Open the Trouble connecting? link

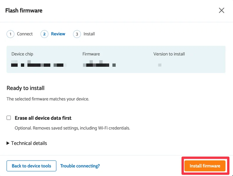click(x=80, y=166)
